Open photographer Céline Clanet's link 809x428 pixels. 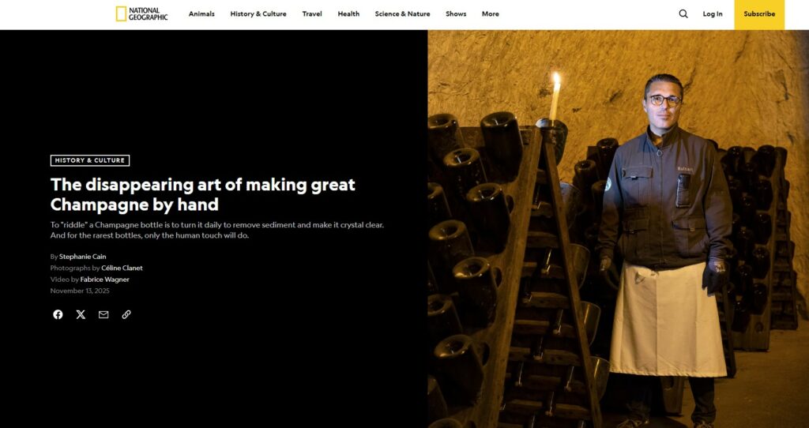tap(122, 268)
